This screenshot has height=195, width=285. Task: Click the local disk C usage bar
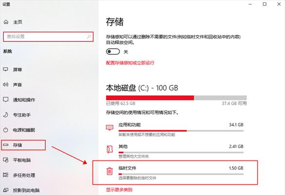click(x=176, y=97)
